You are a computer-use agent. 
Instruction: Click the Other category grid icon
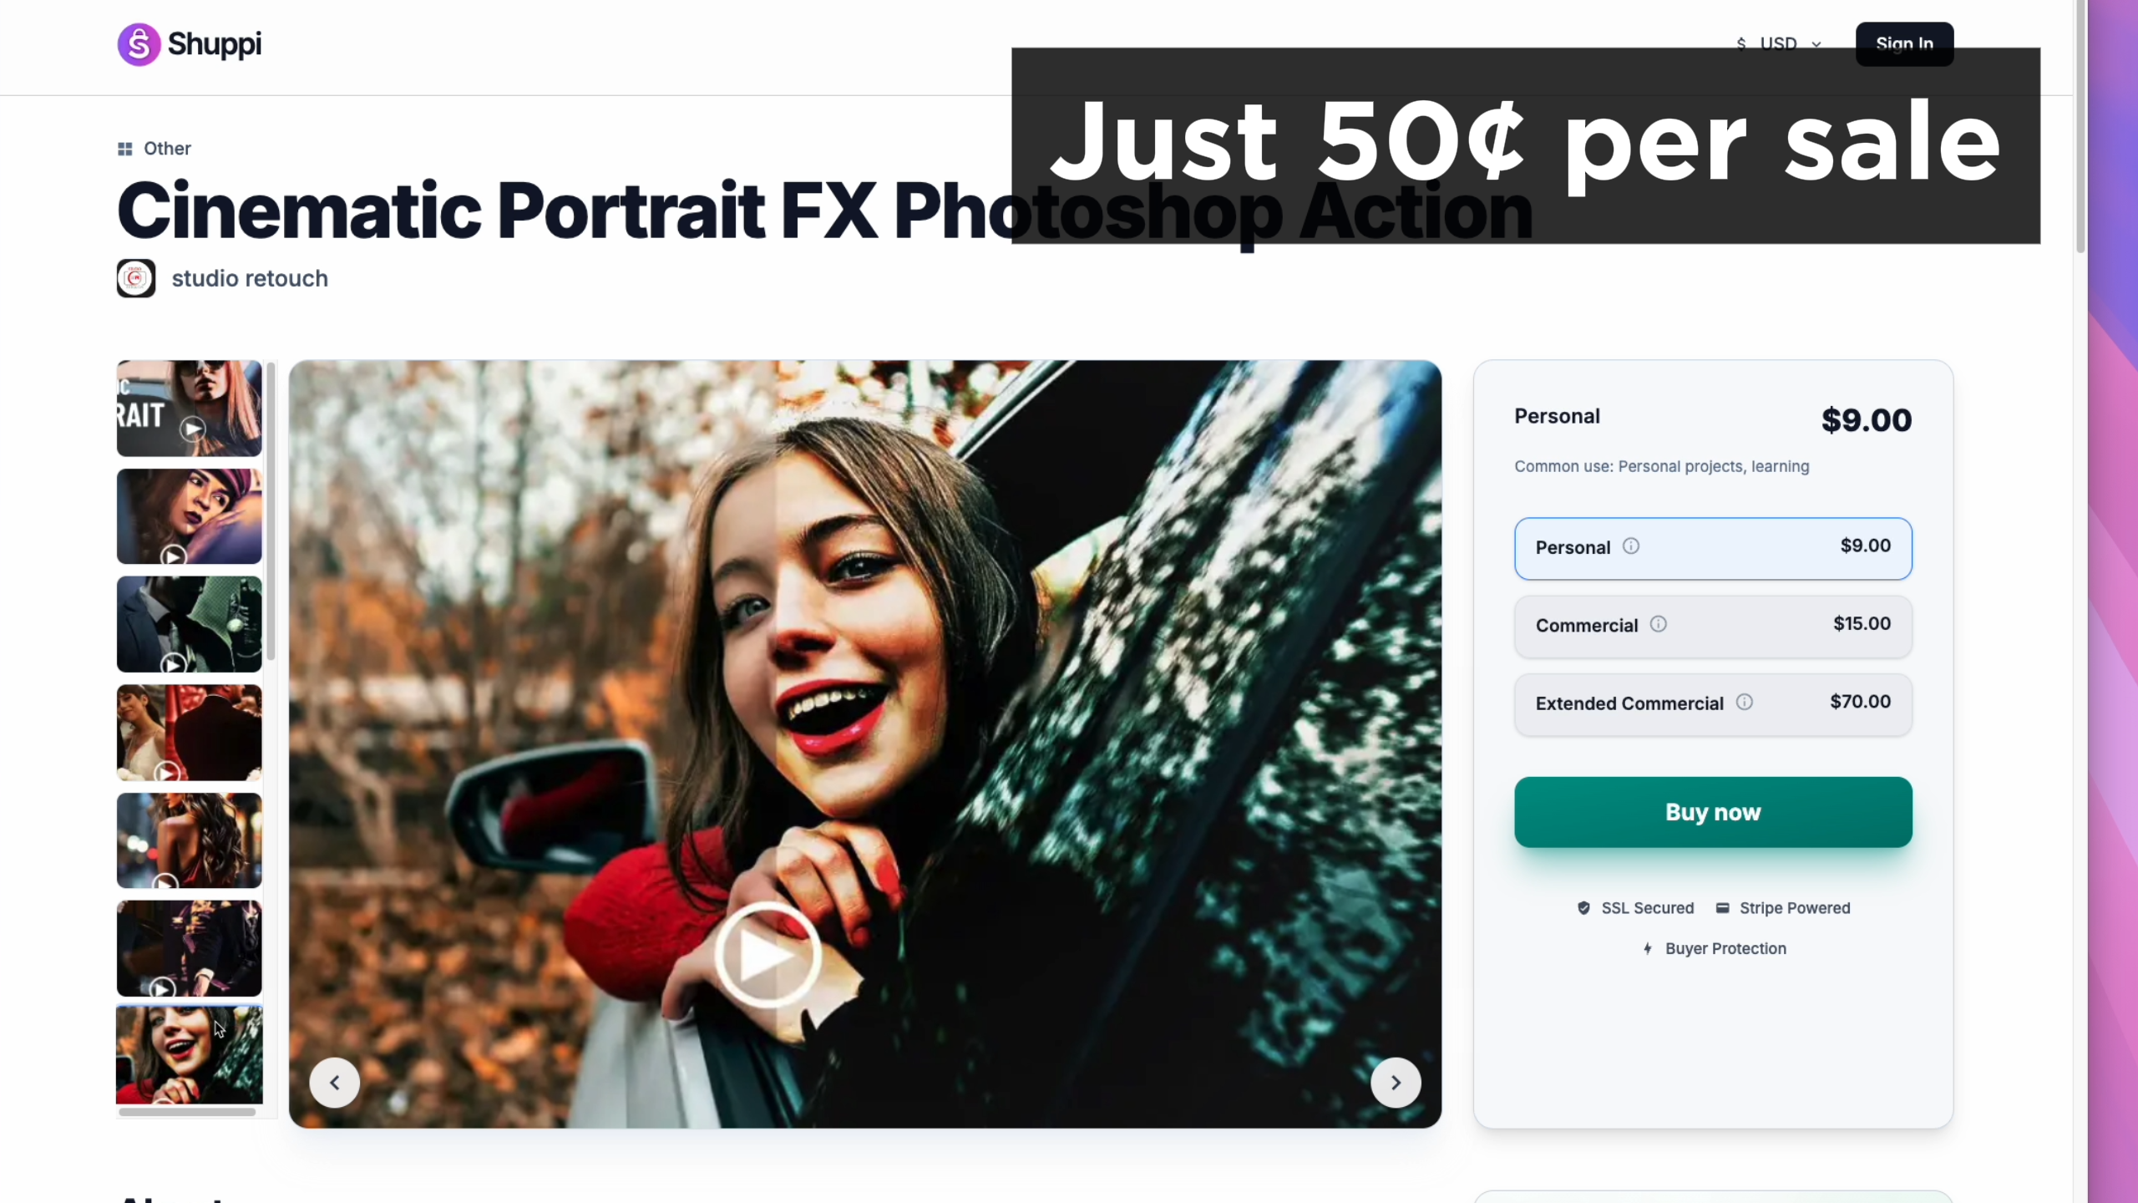pyautogui.click(x=125, y=149)
